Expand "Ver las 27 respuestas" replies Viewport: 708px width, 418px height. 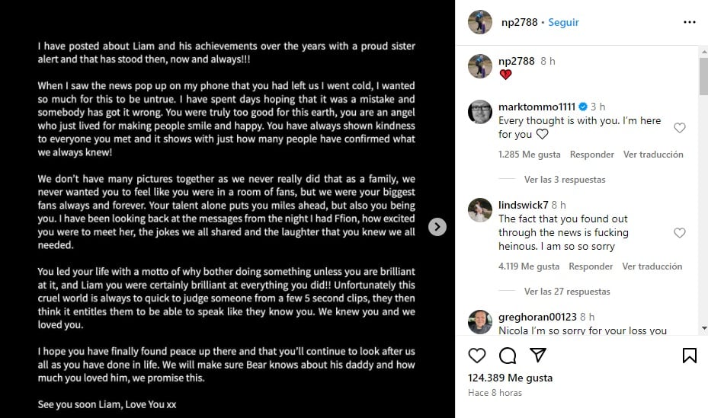tap(567, 292)
